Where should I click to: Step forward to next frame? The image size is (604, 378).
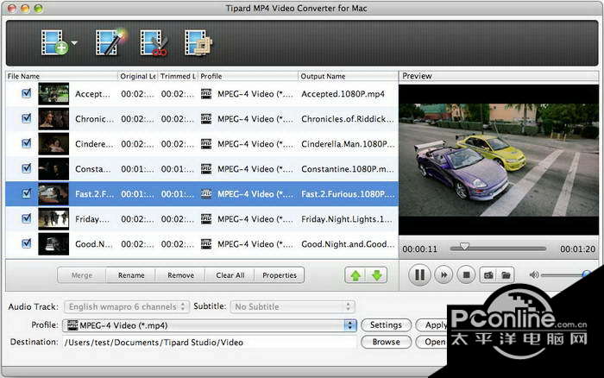pyautogui.click(x=444, y=275)
